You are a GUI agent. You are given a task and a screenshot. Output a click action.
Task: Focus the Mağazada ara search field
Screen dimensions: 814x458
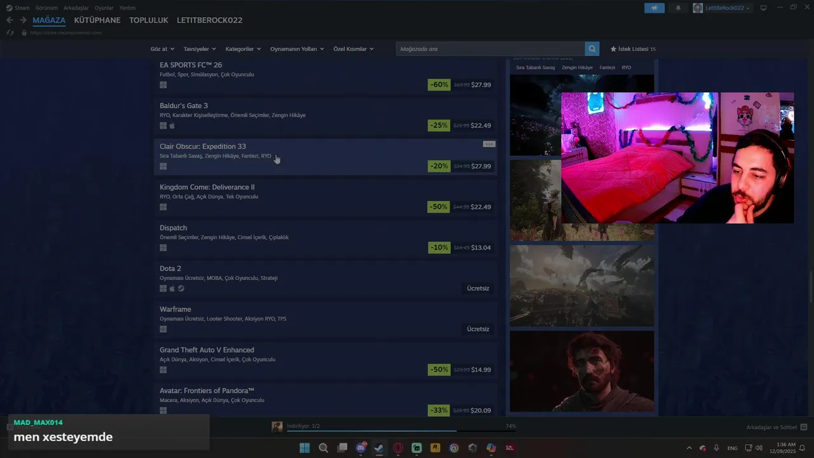coord(490,49)
